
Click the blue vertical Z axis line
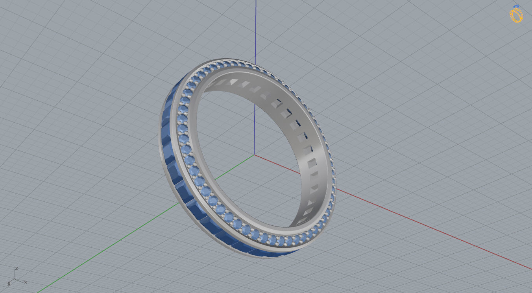(255, 31)
